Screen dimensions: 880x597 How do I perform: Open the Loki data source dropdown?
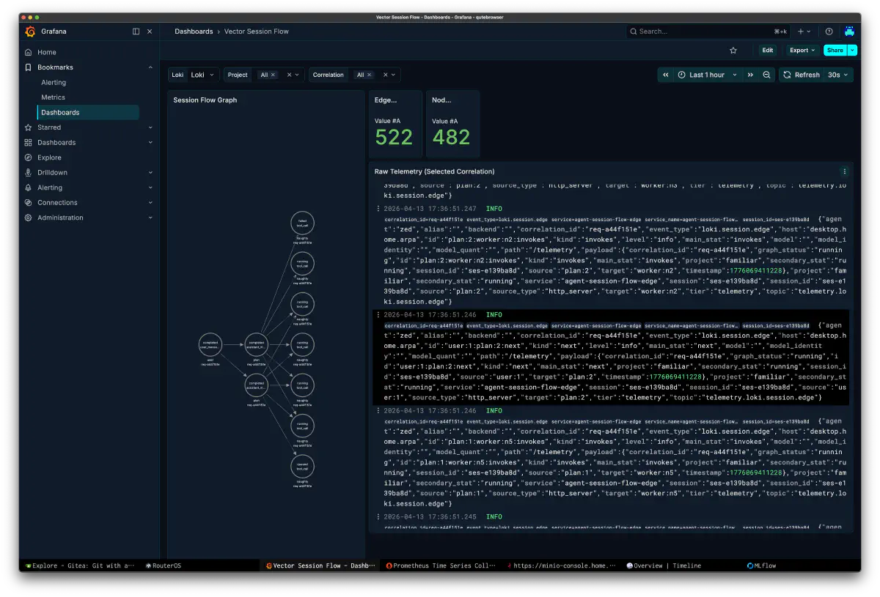pos(203,75)
